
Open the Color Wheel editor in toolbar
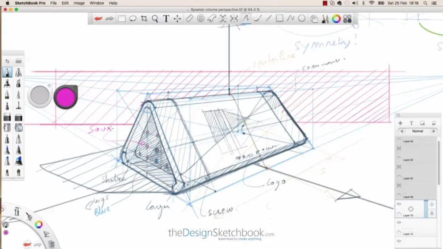[x=336, y=19]
